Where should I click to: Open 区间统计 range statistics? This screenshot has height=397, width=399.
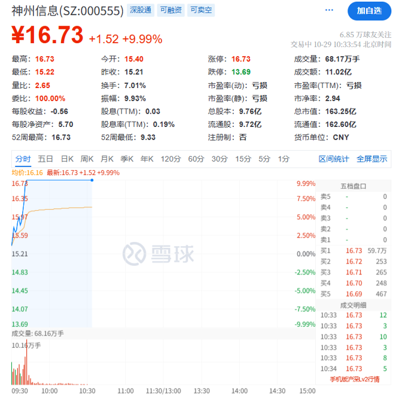pyautogui.click(x=333, y=159)
